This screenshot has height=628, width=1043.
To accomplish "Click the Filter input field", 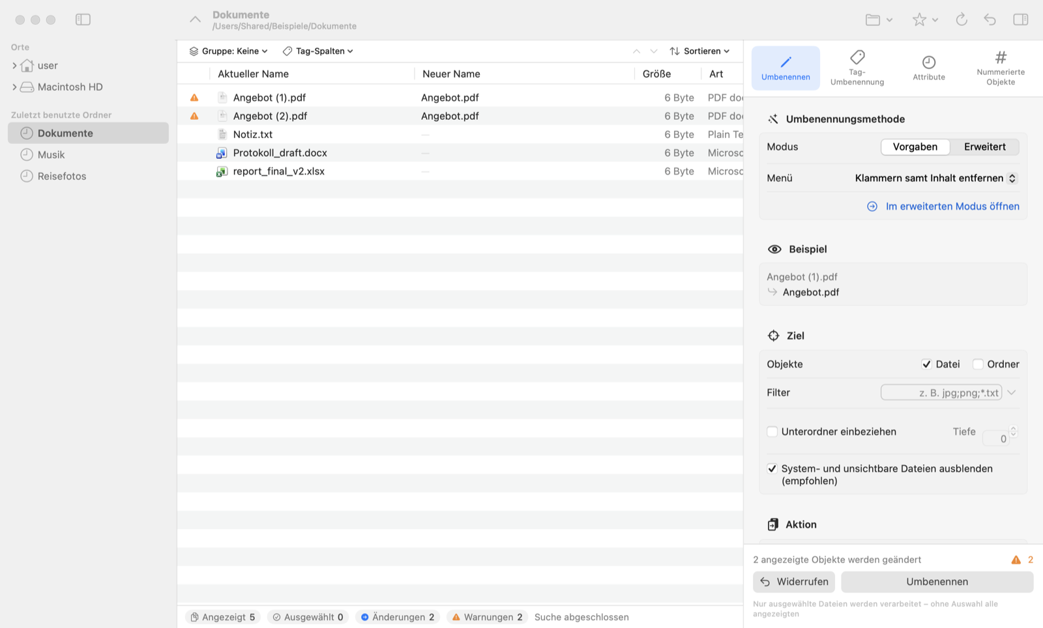I will click(x=941, y=393).
